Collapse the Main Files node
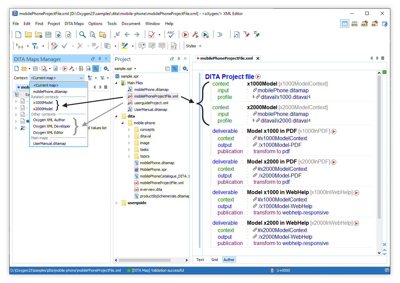The width and height of the screenshot is (400, 283). click(116, 83)
